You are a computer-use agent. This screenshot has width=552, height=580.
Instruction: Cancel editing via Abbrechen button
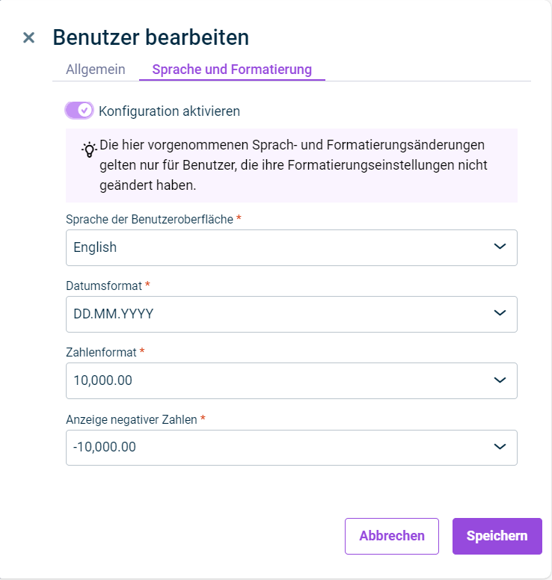point(392,536)
